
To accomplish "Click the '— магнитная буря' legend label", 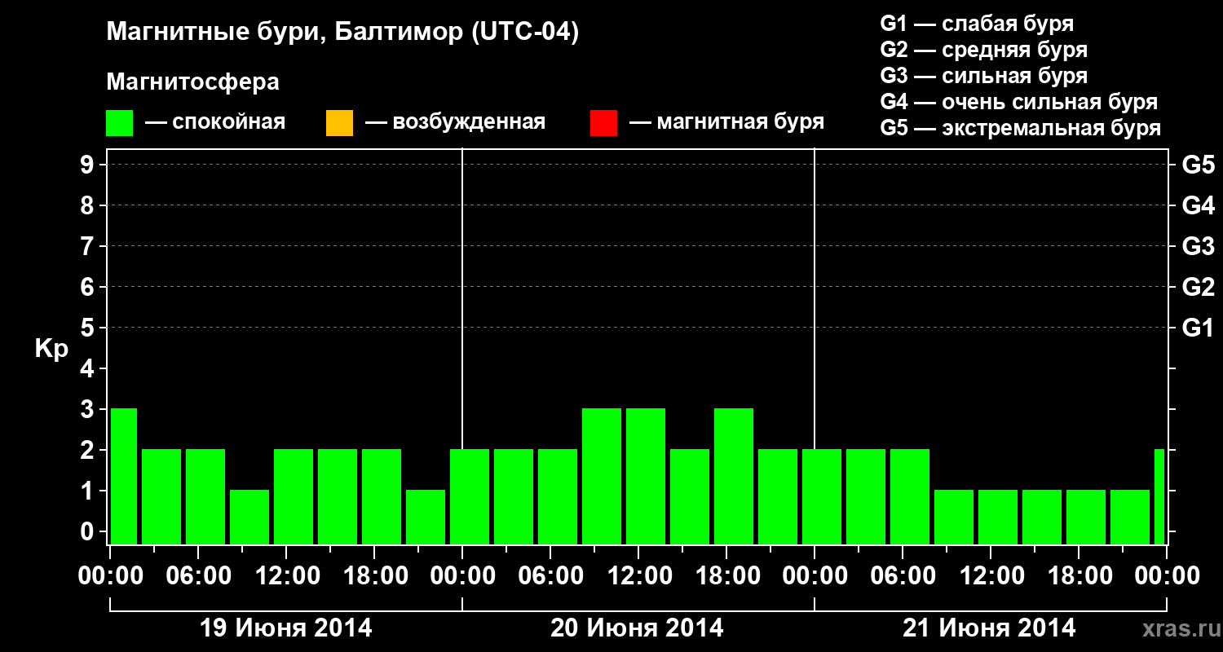I will (x=726, y=122).
